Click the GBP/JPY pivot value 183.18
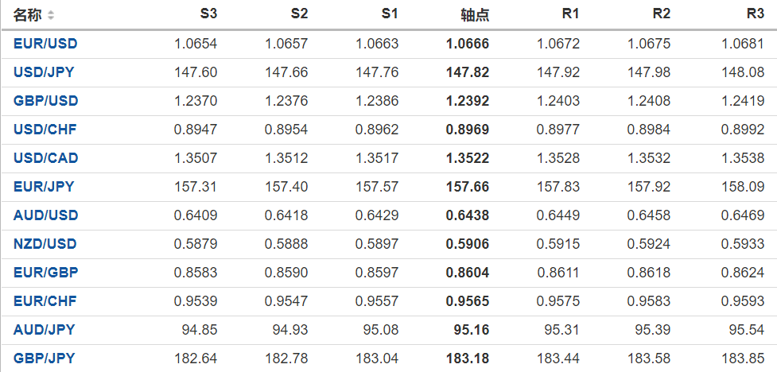The image size is (777, 372). click(x=468, y=358)
